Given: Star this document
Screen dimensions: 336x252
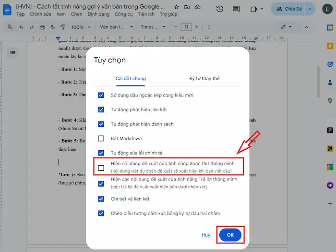Looking at the screenshot, I should click(176, 7).
